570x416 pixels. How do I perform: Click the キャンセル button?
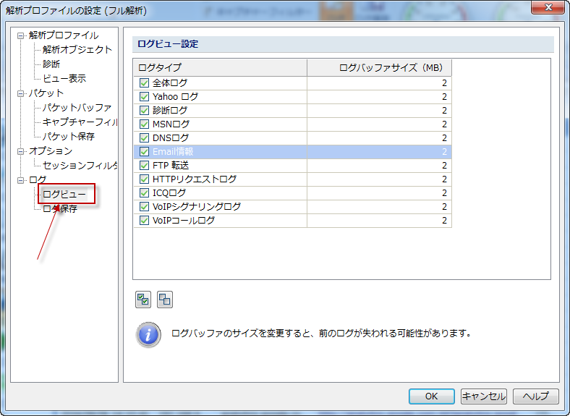(483, 396)
